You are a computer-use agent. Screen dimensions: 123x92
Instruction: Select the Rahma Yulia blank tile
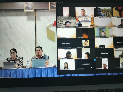(104, 53)
